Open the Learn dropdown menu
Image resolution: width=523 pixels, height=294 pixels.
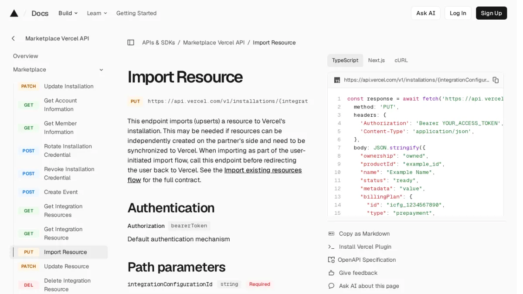[97, 13]
